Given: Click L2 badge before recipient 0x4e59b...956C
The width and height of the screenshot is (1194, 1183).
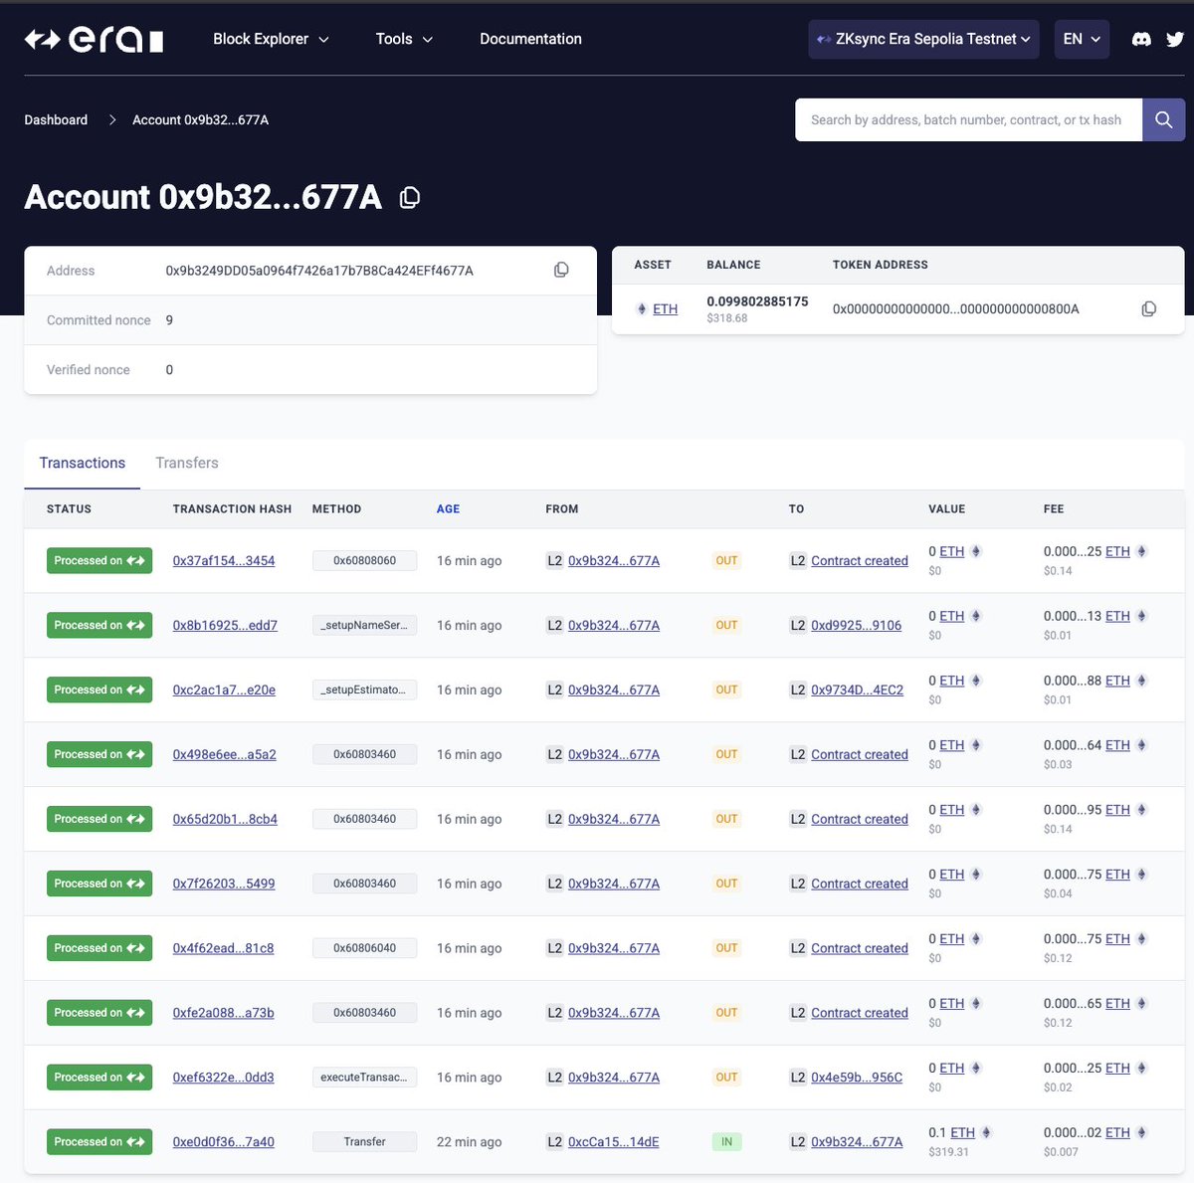Looking at the screenshot, I should click(798, 1078).
